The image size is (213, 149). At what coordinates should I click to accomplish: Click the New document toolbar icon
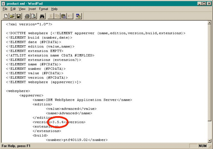tap(6, 16)
